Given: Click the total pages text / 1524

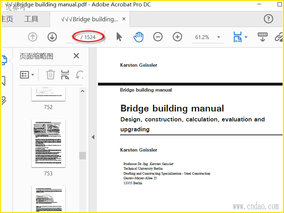Looking at the screenshot, I should pos(88,37).
